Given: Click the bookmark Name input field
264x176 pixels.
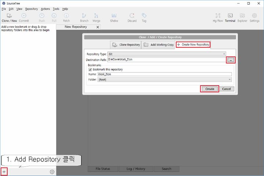Looking at the screenshot, I should click(x=165, y=74).
